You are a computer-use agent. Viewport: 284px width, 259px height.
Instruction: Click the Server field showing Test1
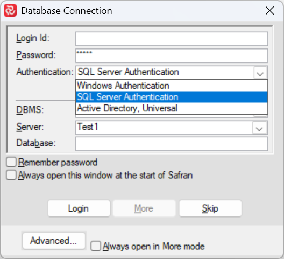(x=172, y=128)
